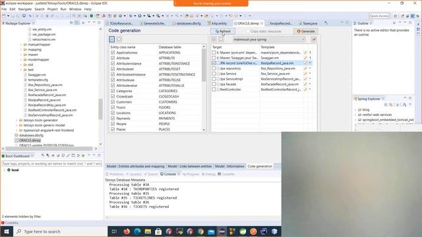Open template editor icon for XxxRestControllerRecord row
The image size is (422, 237).
pos(305,90)
